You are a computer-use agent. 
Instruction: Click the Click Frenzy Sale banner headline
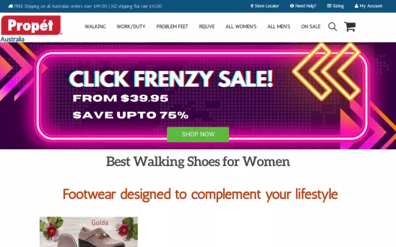tap(171, 78)
